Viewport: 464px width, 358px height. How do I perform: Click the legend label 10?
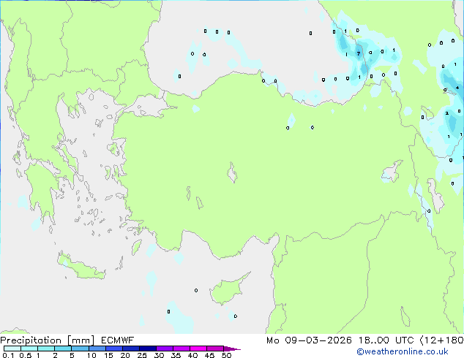coord(91,355)
